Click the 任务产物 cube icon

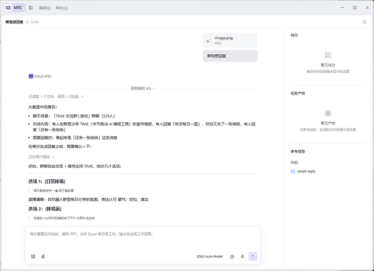(328, 114)
